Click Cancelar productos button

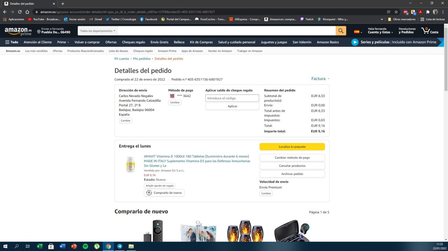point(292,166)
